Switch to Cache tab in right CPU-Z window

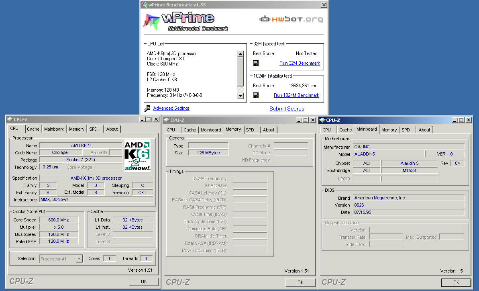coord(346,129)
